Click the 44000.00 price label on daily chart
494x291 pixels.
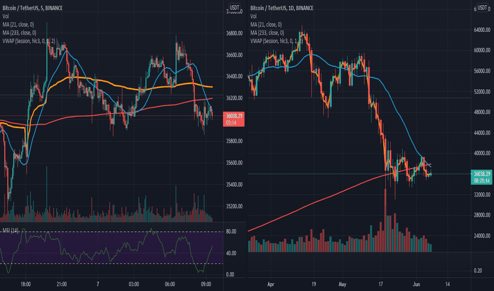[482, 133]
